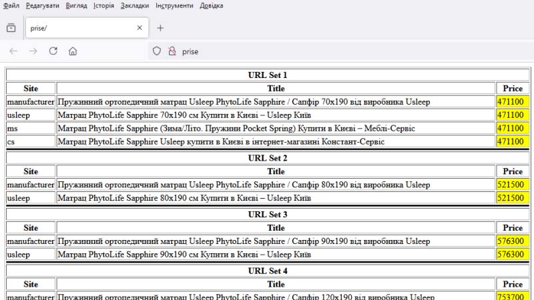The height and width of the screenshot is (300, 534).
Task: Click the Site header in URL Set 1
Action: pos(31,89)
